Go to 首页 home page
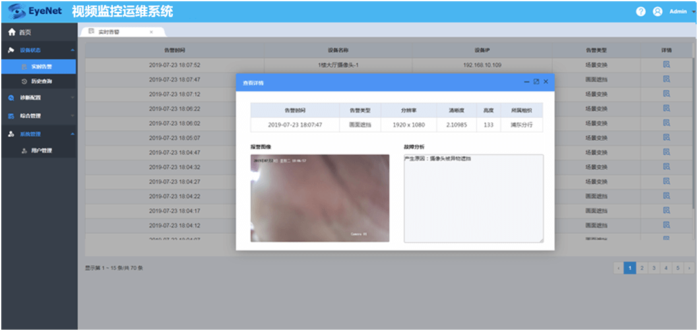The height and width of the screenshot is (331, 698). point(20,32)
